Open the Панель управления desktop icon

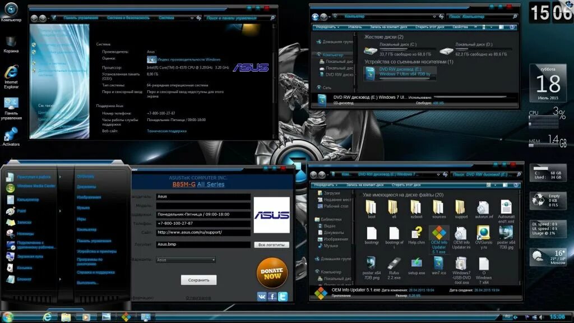pos(11,108)
